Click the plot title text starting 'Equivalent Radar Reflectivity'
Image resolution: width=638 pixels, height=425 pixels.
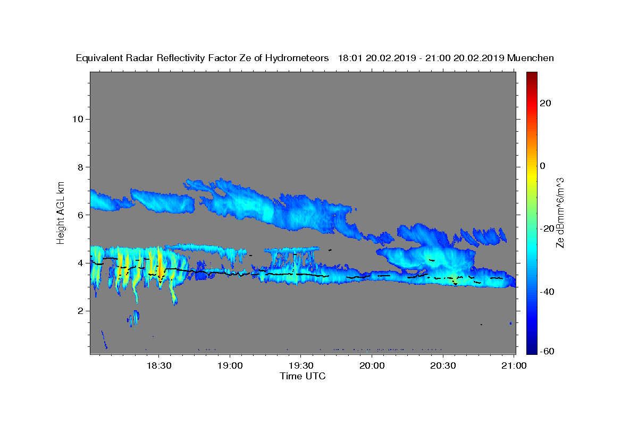point(315,58)
